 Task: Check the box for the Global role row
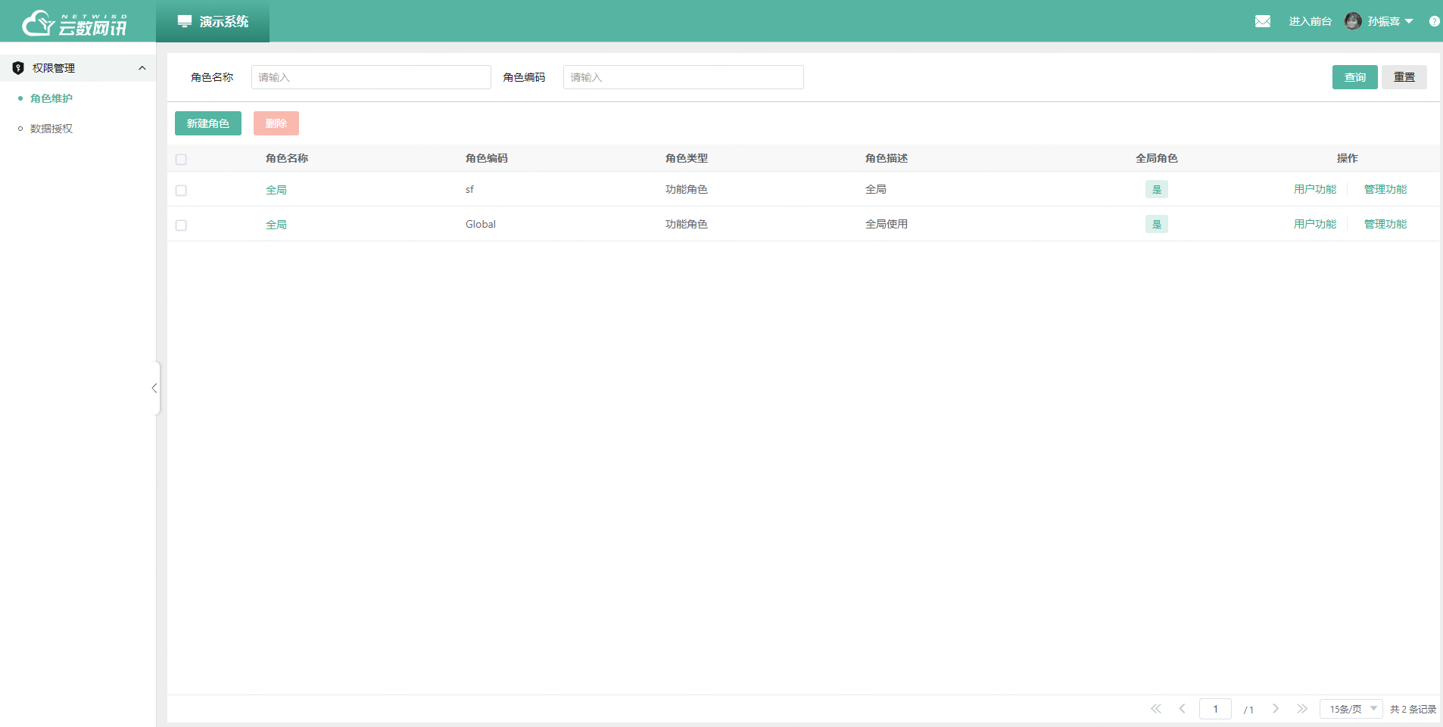click(x=181, y=225)
